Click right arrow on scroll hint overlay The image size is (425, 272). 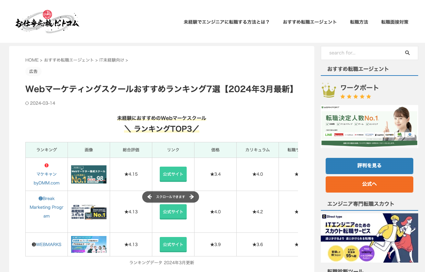click(192, 197)
